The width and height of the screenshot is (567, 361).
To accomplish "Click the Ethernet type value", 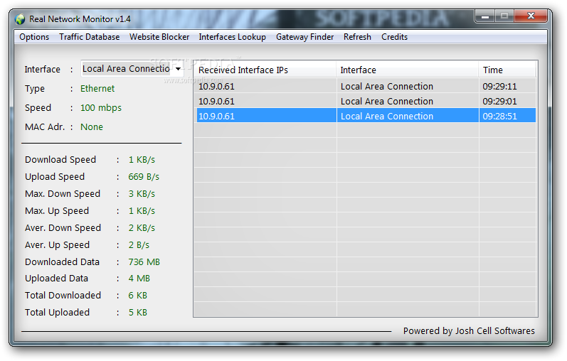I will pyautogui.click(x=97, y=89).
